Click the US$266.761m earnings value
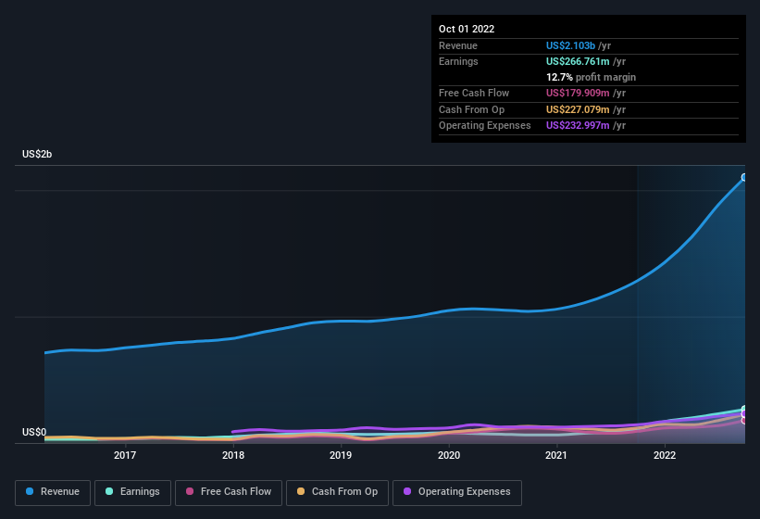760x519 pixels. click(x=578, y=61)
